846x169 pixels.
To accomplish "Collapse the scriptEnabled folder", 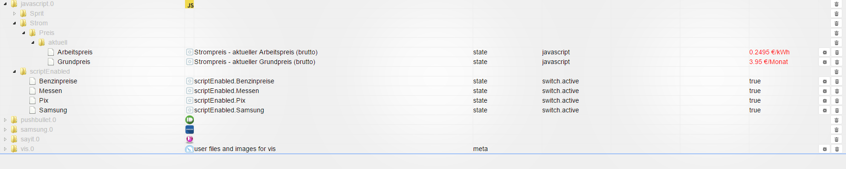I will coord(14,71).
